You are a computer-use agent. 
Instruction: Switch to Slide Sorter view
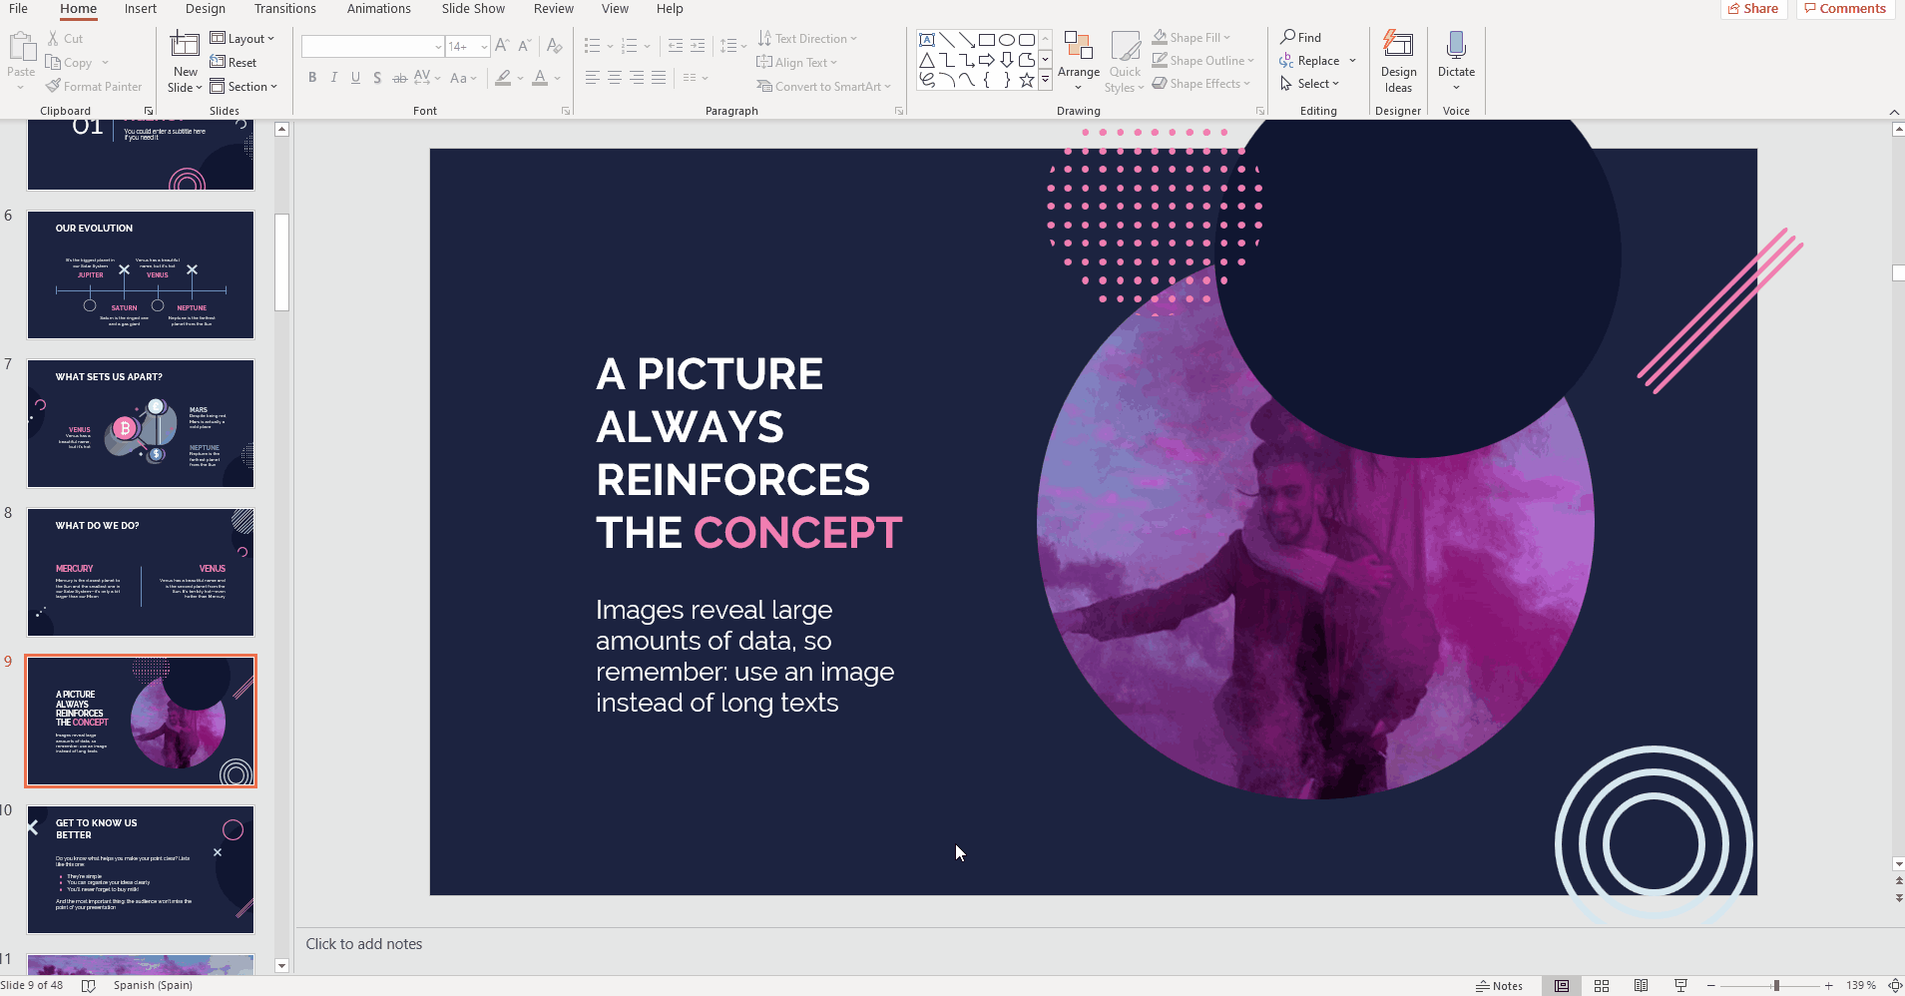coord(1602,986)
